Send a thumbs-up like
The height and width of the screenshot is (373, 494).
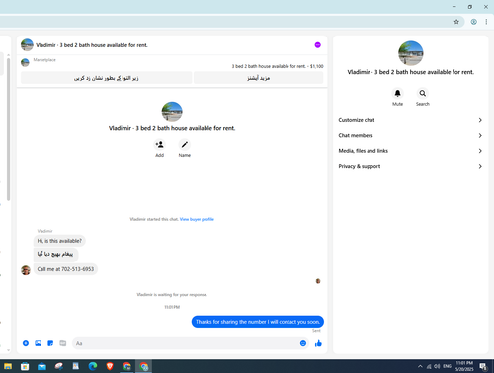tap(318, 343)
